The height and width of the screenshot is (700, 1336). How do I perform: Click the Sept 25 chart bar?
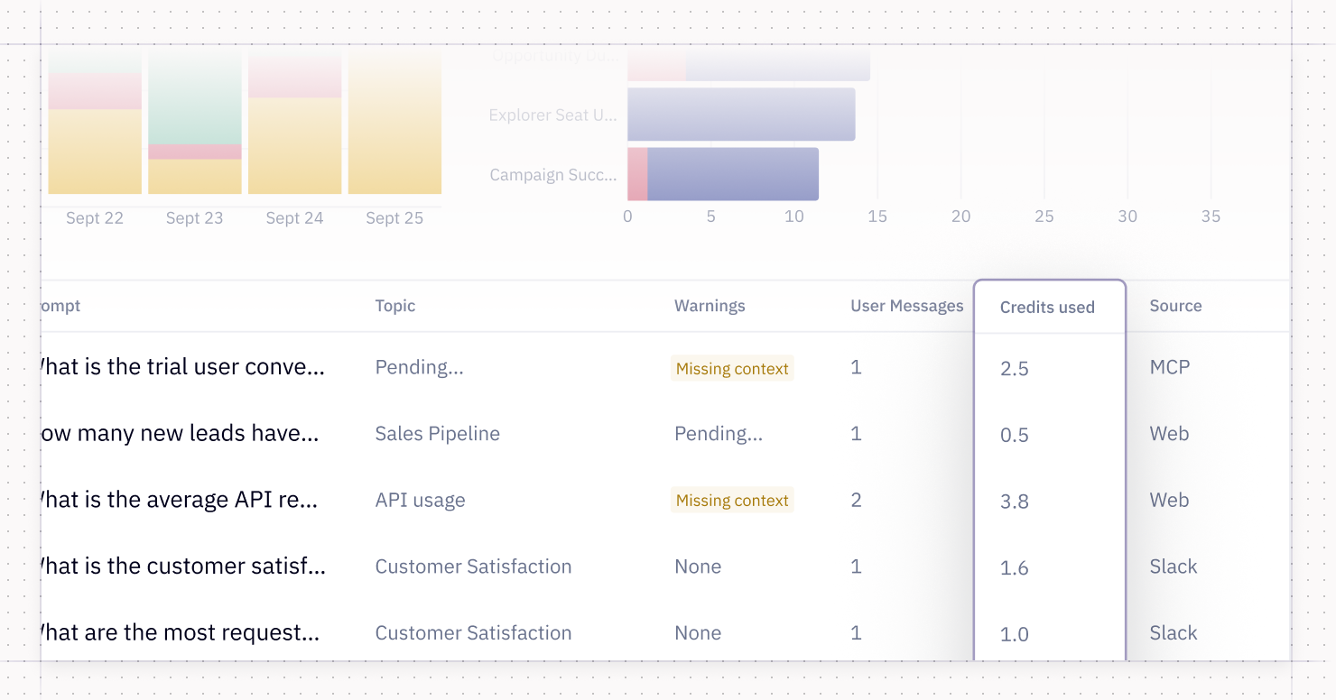[394, 123]
